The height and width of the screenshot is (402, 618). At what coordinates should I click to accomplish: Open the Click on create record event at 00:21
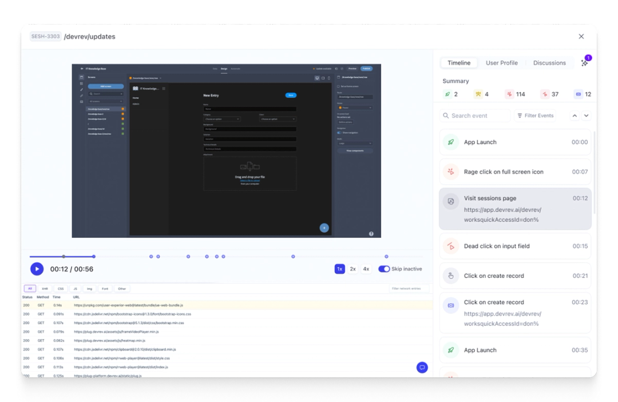[x=515, y=276]
